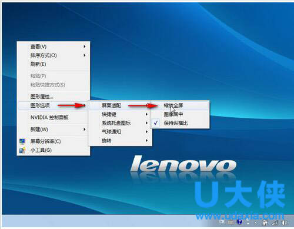Open NVIDIA 控制面板 entry
This screenshot has height=229, width=294.
[54, 118]
